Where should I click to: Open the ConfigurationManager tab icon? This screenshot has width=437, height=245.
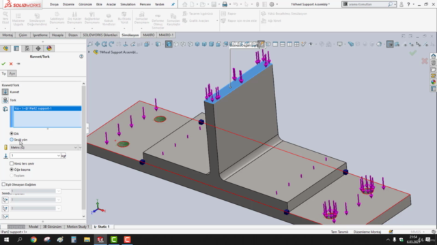27,48
